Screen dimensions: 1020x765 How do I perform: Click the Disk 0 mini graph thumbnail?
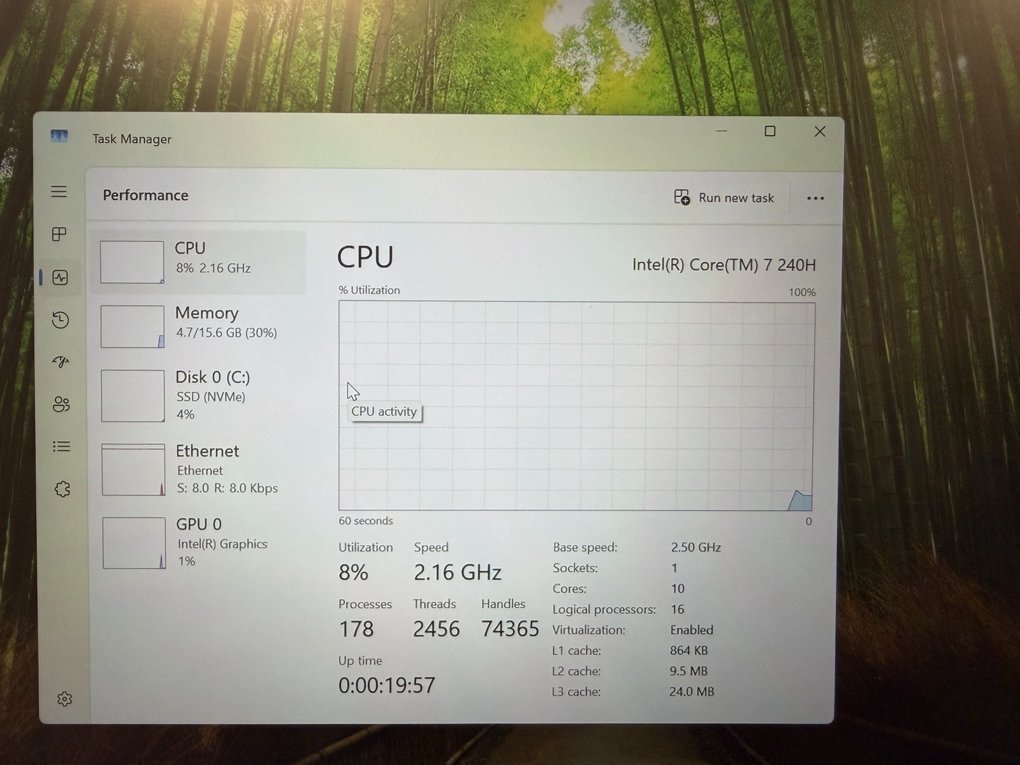(x=133, y=395)
